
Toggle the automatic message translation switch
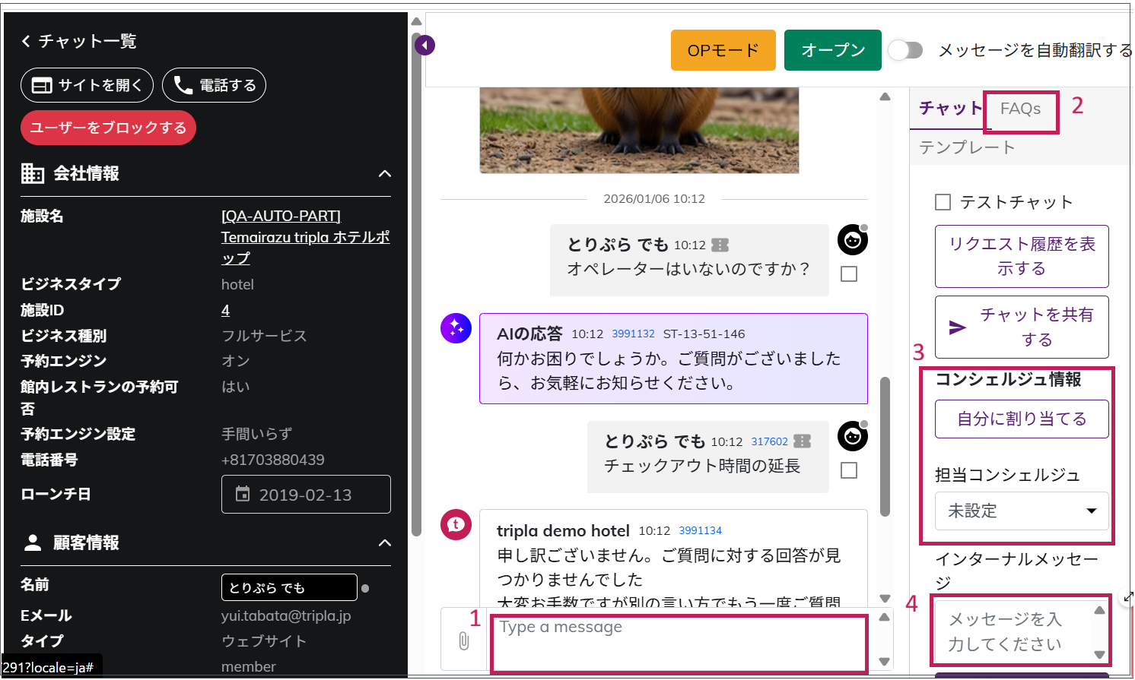[905, 50]
